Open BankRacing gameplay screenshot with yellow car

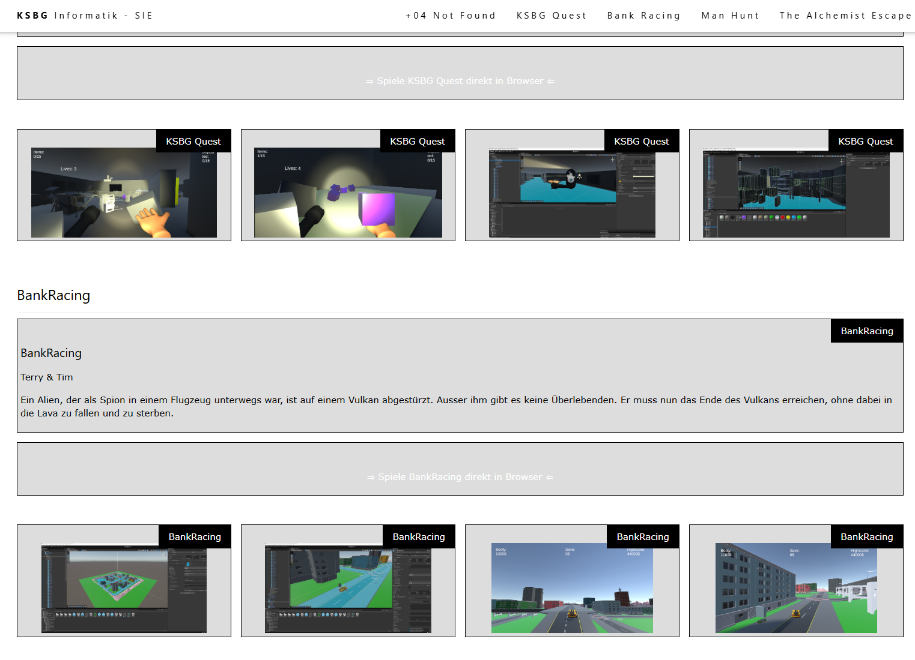[572, 588]
